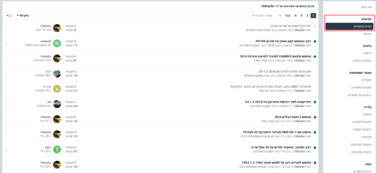Screen dimensions: 377x173
Task: Open username link Buki
Action: pyautogui.click(x=49, y=72)
